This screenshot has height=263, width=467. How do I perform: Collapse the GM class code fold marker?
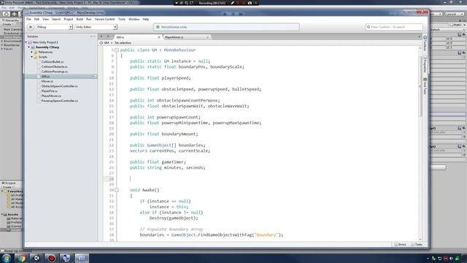(117, 50)
